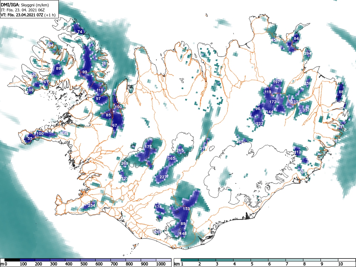
Task: Click the dark teal legend swatch between km 1 and 2
Action: tap(190, 260)
